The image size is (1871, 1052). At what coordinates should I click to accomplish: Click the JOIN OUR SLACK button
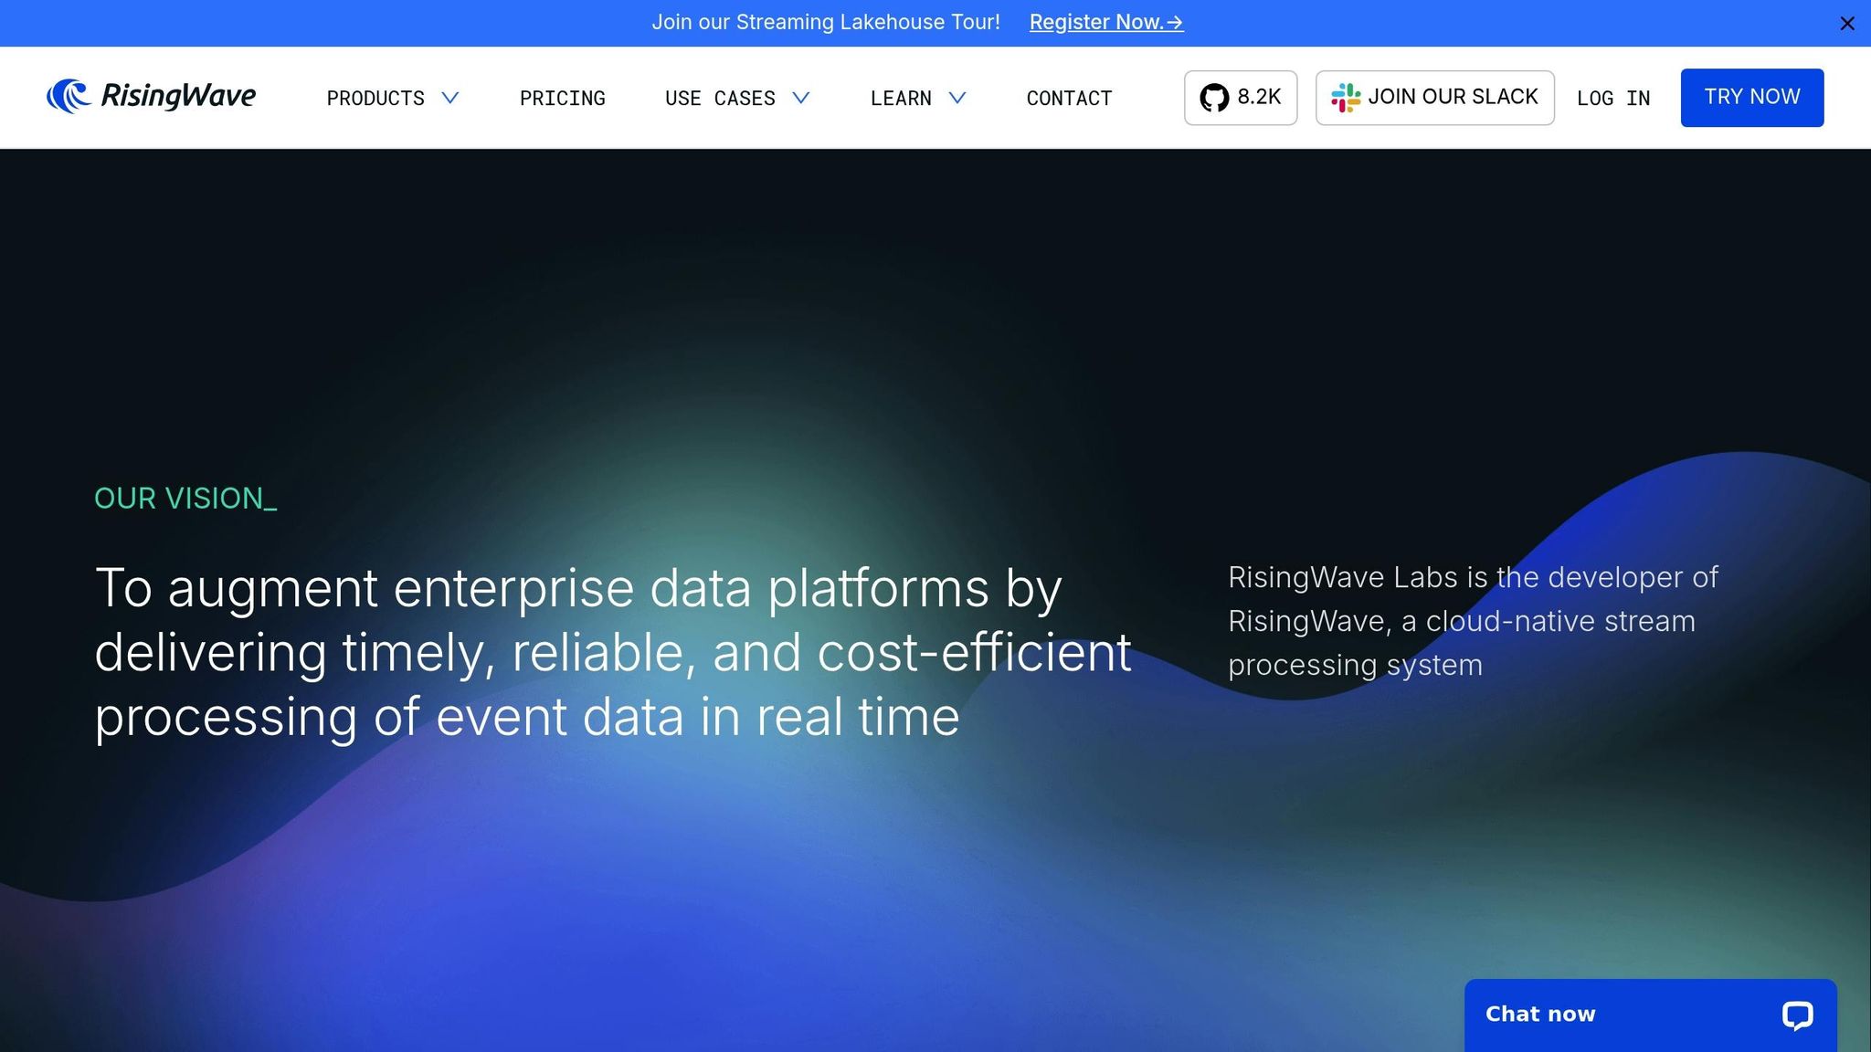(x=1433, y=97)
